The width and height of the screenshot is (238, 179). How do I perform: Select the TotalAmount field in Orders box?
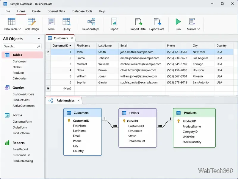click(137, 141)
